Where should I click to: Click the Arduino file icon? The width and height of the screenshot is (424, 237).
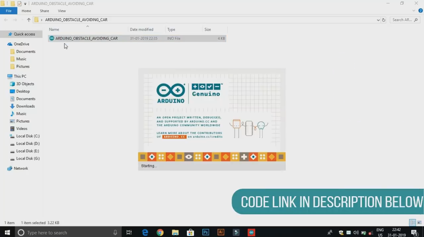point(52,38)
